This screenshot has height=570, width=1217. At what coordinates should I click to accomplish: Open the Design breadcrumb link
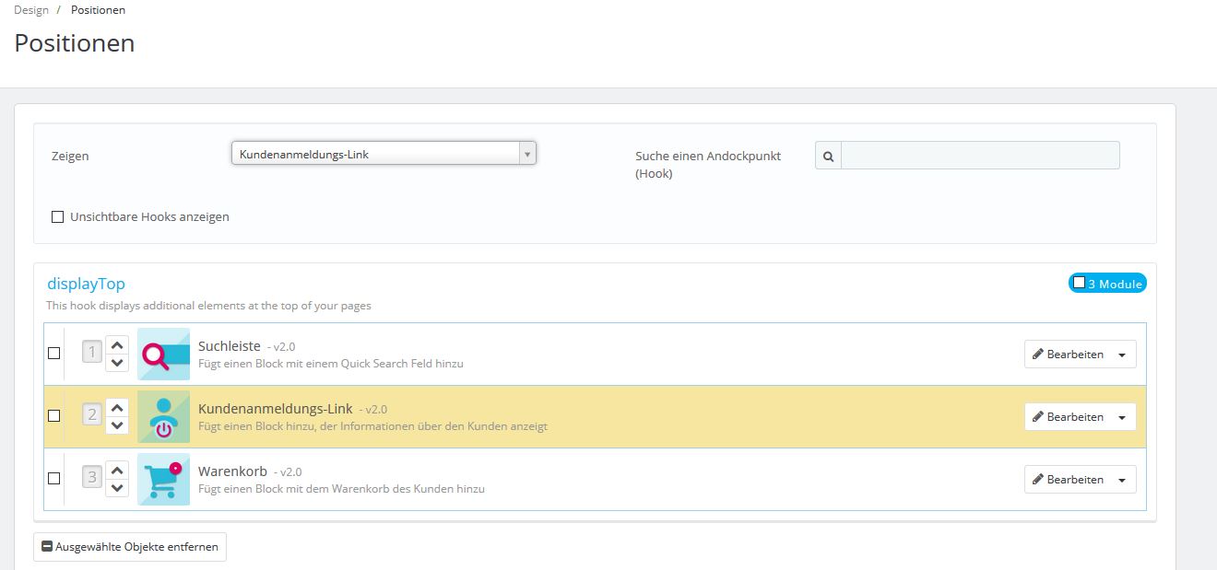(x=31, y=10)
